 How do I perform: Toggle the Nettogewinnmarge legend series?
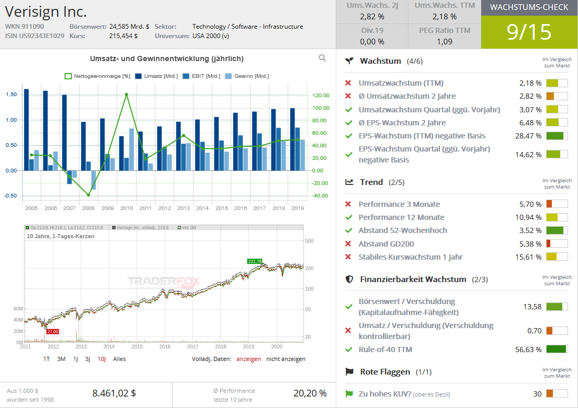point(97,76)
